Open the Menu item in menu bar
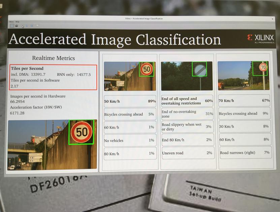Screen dimensions: 280x212 tap(11, 22)
